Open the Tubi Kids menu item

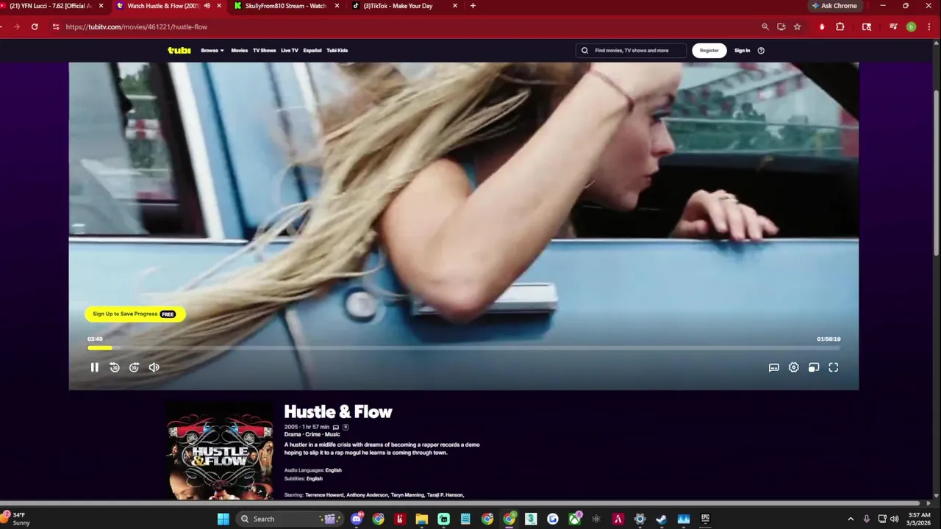[x=337, y=51]
